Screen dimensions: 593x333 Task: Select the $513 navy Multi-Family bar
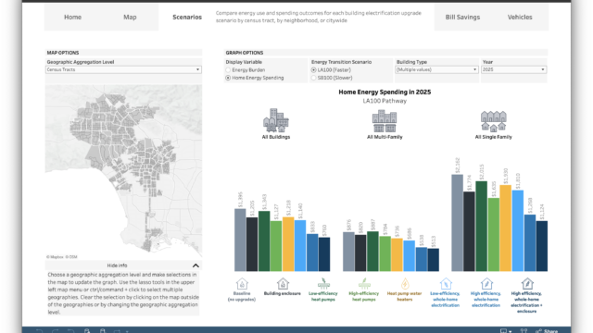coord(434,260)
